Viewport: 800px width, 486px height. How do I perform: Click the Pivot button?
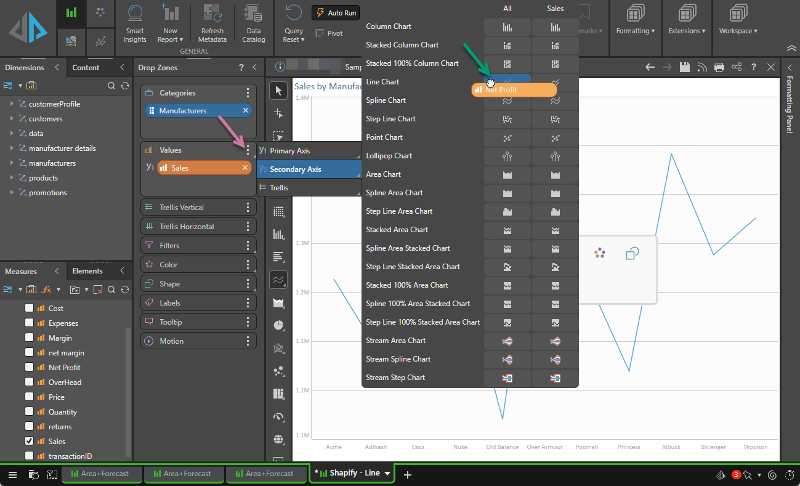pos(329,33)
